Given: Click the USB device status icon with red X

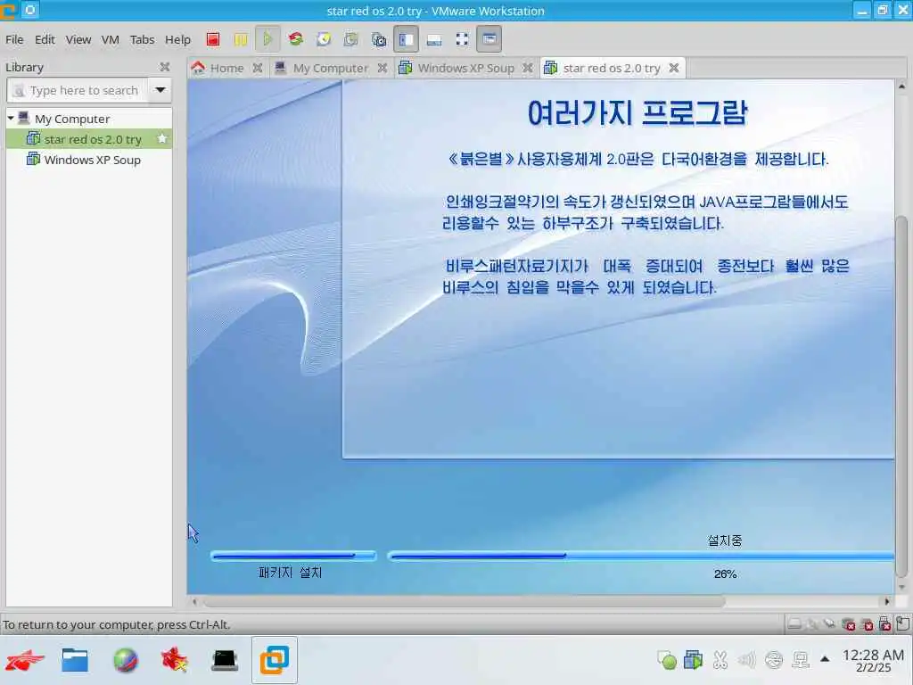Looking at the screenshot, I should point(884,623).
